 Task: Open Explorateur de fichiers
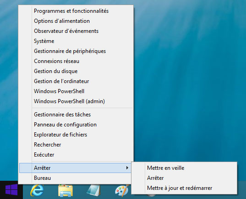pos(76,135)
